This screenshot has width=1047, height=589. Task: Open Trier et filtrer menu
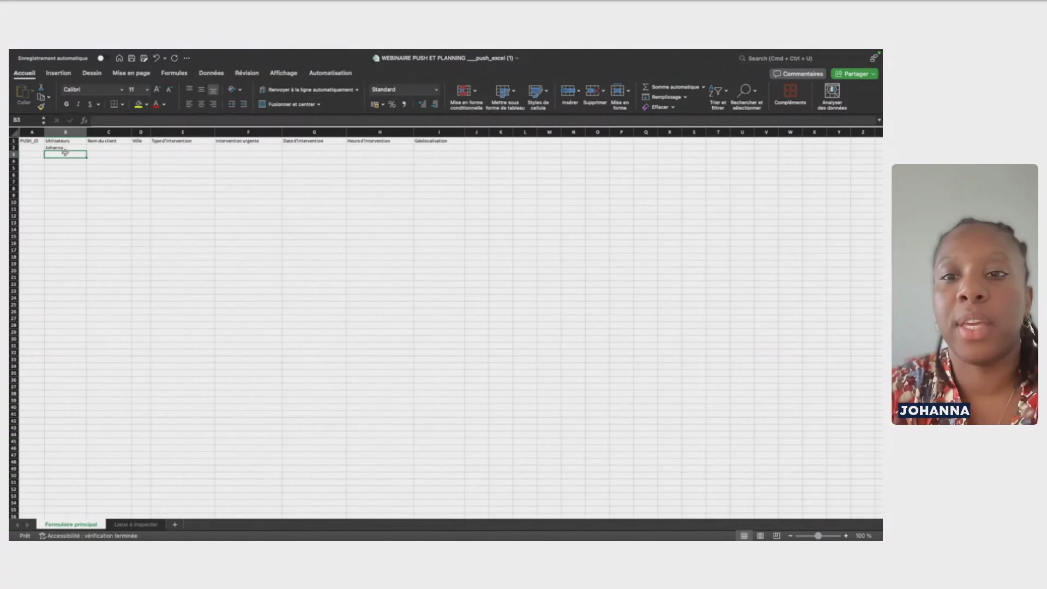(718, 98)
